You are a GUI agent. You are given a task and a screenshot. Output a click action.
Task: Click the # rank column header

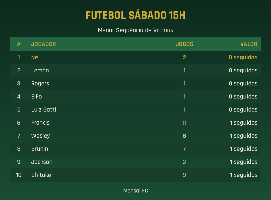pyautogui.click(x=19, y=44)
